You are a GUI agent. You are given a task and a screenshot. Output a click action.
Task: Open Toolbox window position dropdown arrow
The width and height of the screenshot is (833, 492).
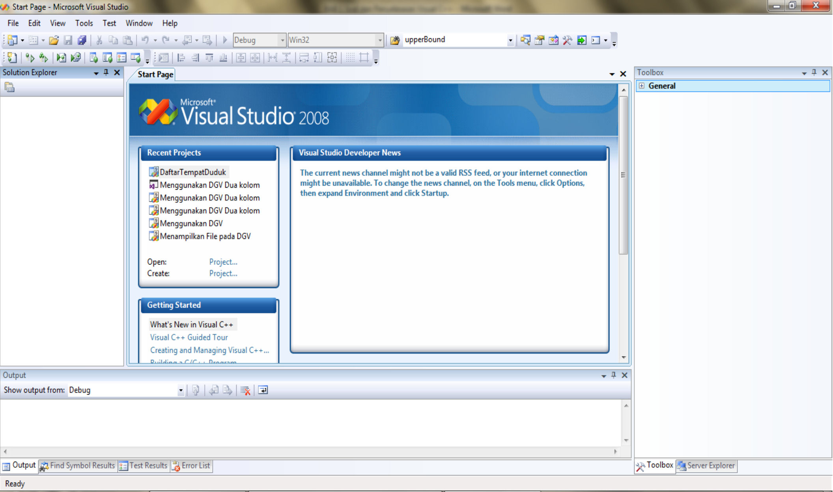coord(804,73)
